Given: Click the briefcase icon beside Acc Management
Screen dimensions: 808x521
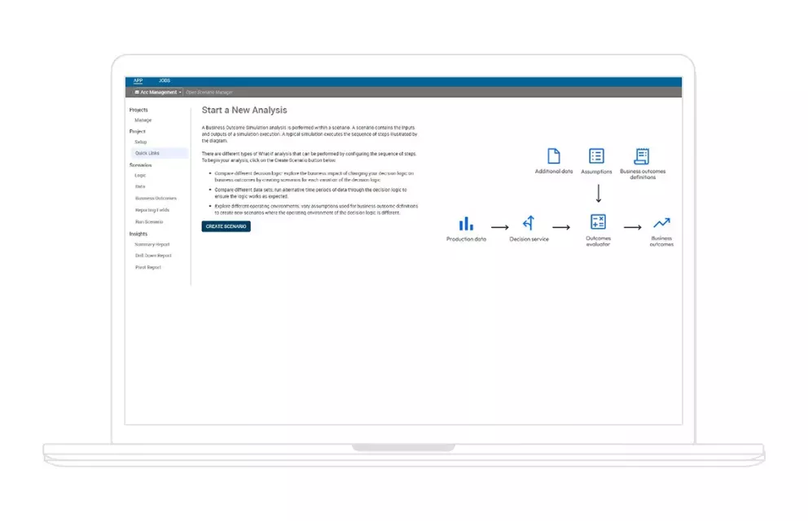Looking at the screenshot, I should click(138, 92).
